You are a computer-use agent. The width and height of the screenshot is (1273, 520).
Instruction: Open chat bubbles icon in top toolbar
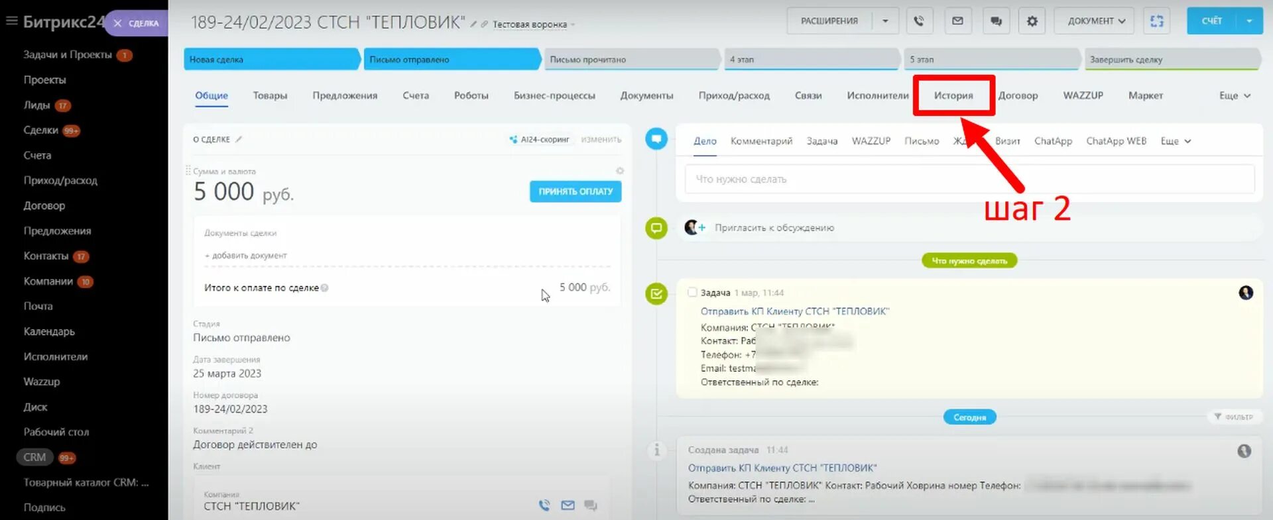point(996,21)
